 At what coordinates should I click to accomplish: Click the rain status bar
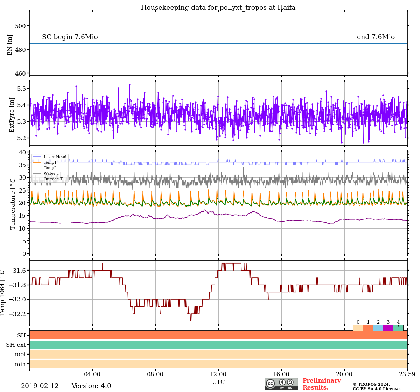[218, 364]
